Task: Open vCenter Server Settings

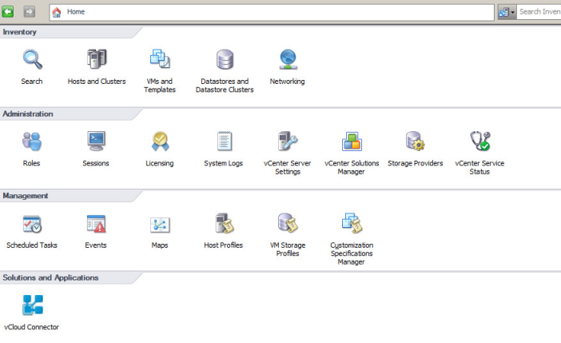Action: [x=288, y=141]
